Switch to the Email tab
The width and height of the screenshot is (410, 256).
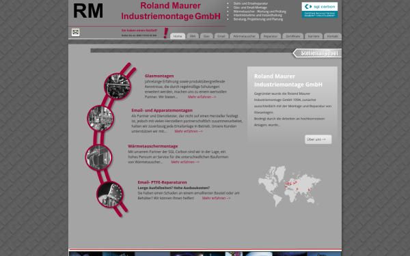pyautogui.click(x=221, y=36)
